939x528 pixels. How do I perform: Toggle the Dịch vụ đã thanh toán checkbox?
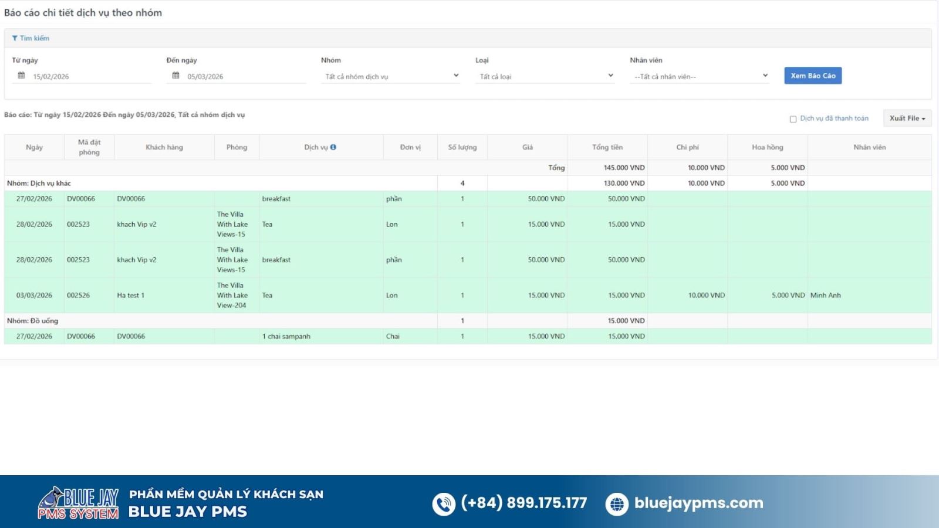coord(793,119)
